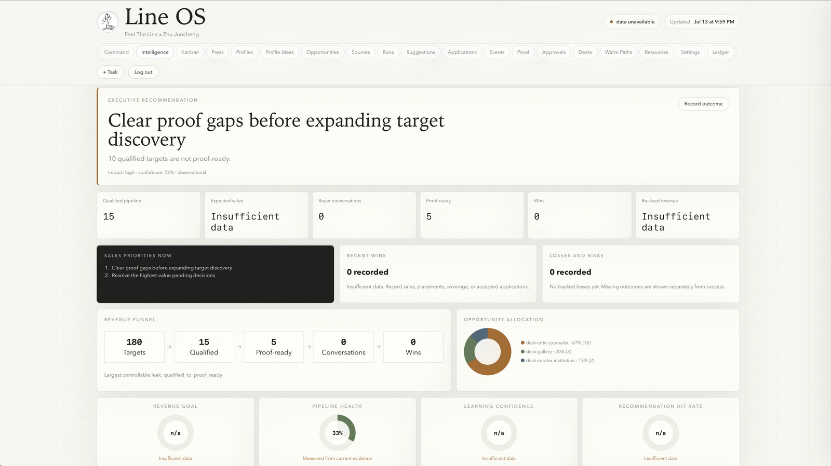Click arrow between Qualified and Proof-ready
The image size is (831, 466).
[x=239, y=347]
